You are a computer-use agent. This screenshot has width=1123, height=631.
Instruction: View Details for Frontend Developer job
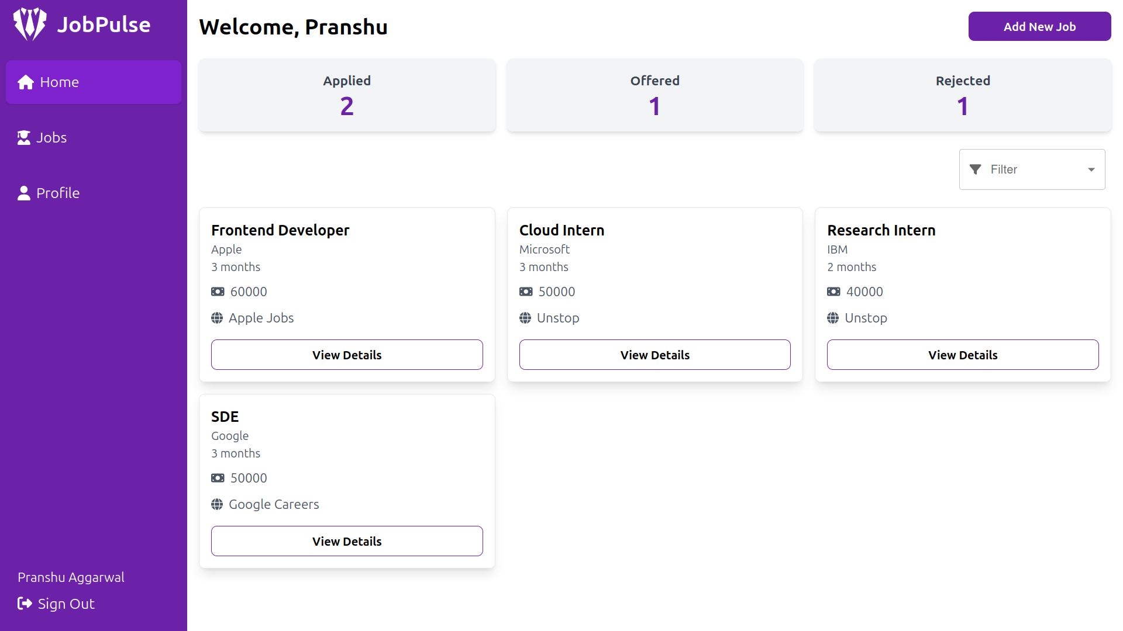pos(347,355)
